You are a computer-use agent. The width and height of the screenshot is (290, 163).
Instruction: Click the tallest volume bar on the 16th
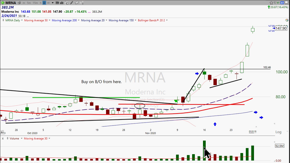[204, 150]
